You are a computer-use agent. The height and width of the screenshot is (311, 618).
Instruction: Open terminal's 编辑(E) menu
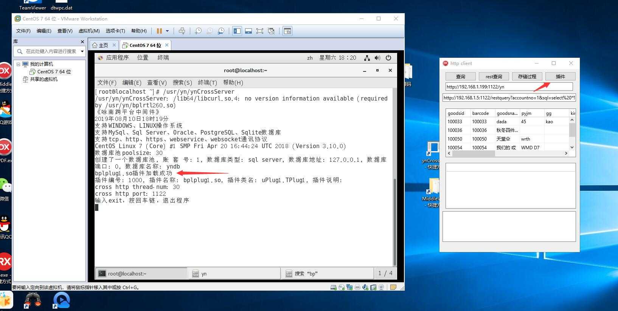click(132, 82)
